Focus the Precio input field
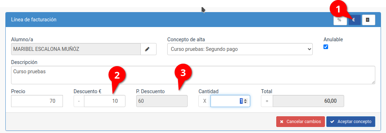 pos(37,101)
